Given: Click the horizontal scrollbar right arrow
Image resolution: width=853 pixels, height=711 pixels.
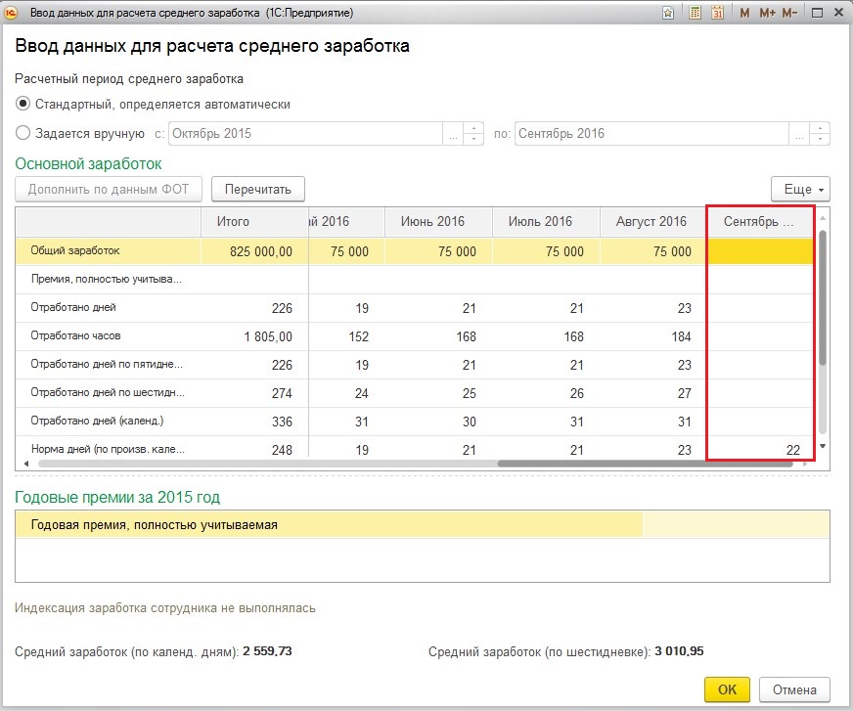Looking at the screenshot, I should [806, 464].
